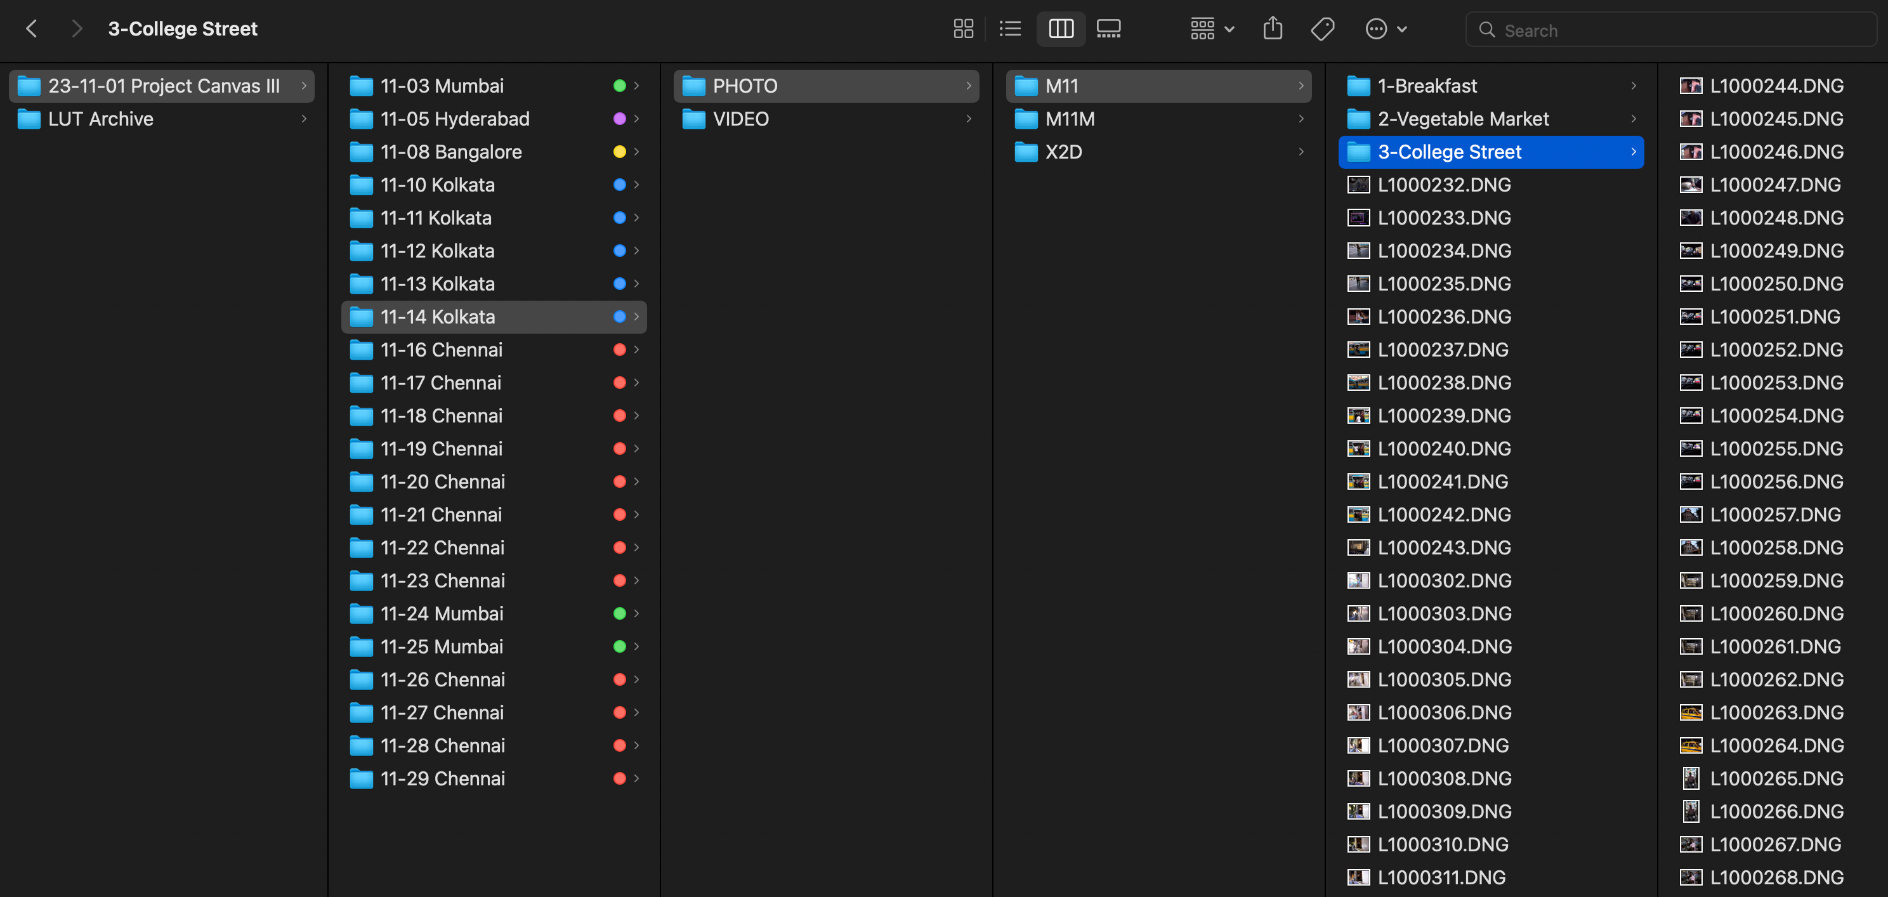Click into the Search field
The height and width of the screenshot is (897, 1888).
click(1671, 30)
